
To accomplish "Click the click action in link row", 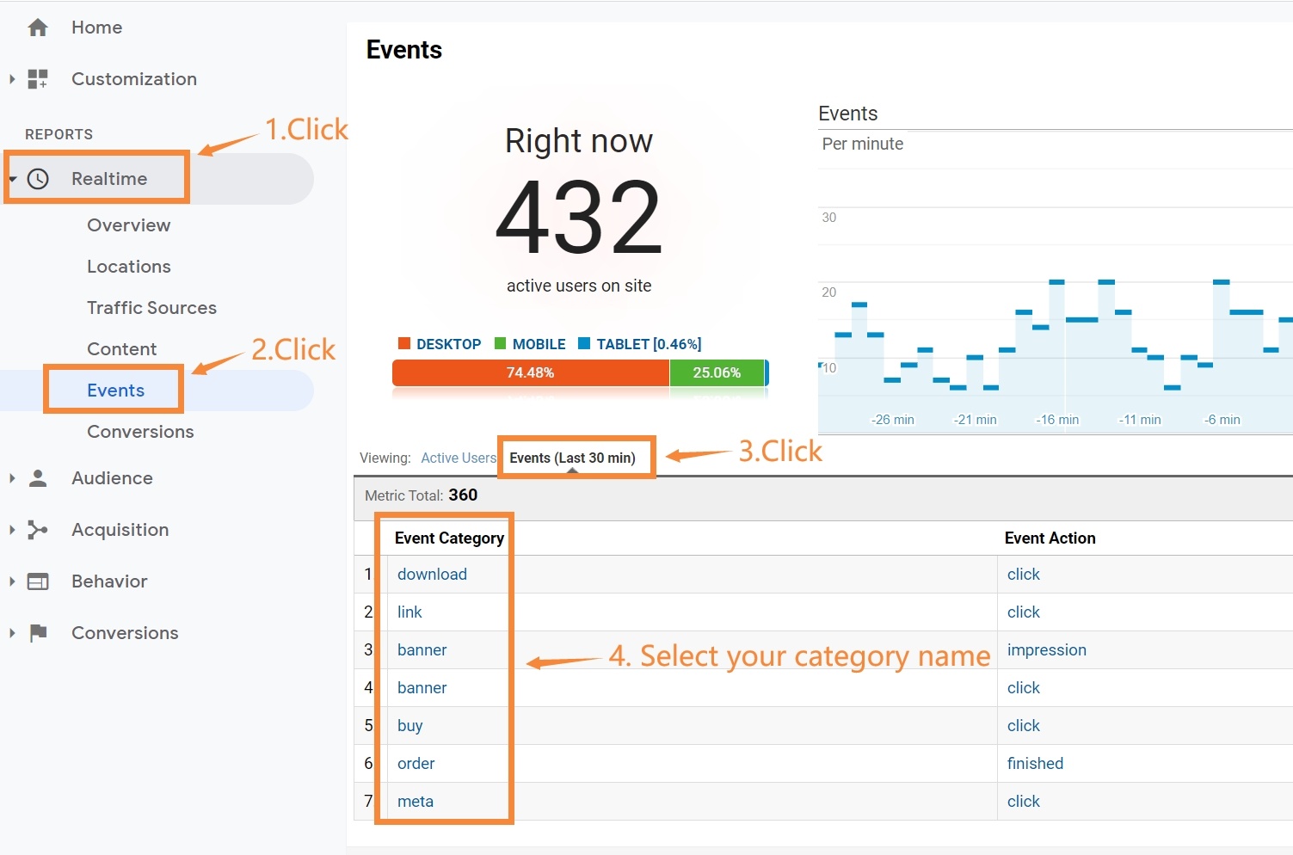I will (x=1024, y=612).
